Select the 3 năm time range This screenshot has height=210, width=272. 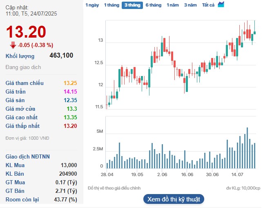pyautogui.click(x=190, y=5)
